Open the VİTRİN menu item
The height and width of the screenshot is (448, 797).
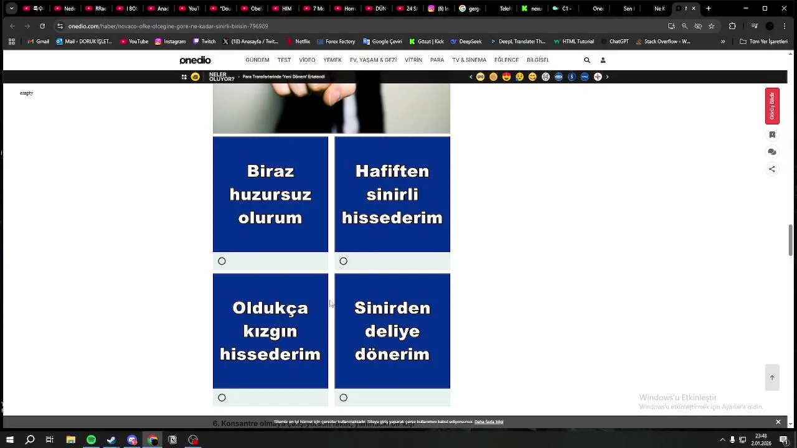tap(413, 60)
